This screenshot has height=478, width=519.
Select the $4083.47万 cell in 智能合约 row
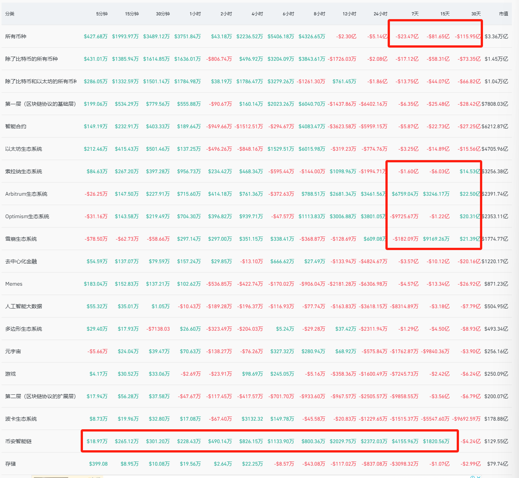(312, 126)
